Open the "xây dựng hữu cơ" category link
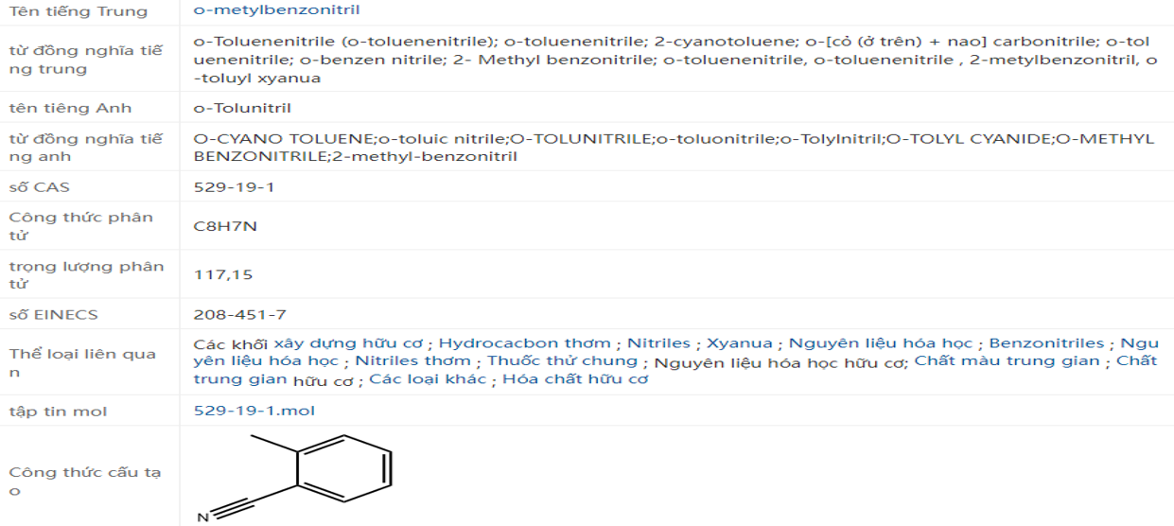The height and width of the screenshot is (526, 1174). [350, 343]
